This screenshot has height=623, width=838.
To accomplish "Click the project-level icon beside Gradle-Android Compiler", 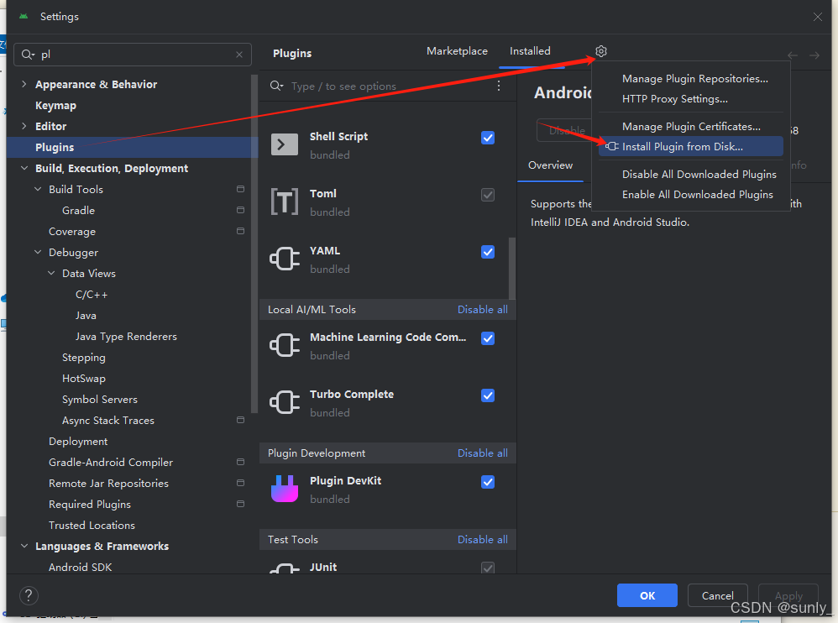I will pos(240,462).
